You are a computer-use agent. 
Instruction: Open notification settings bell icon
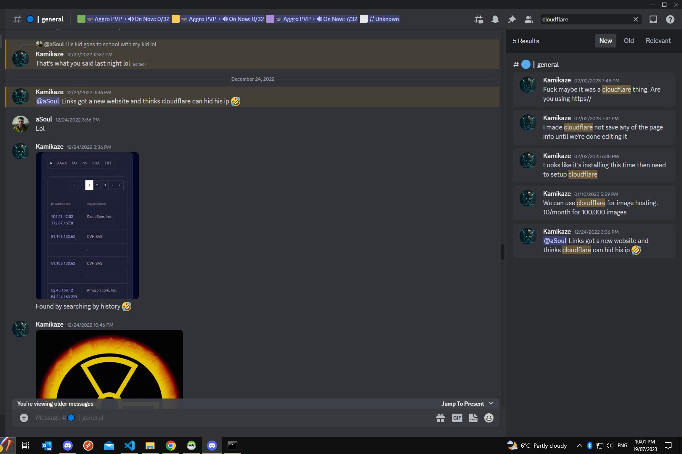pos(495,19)
